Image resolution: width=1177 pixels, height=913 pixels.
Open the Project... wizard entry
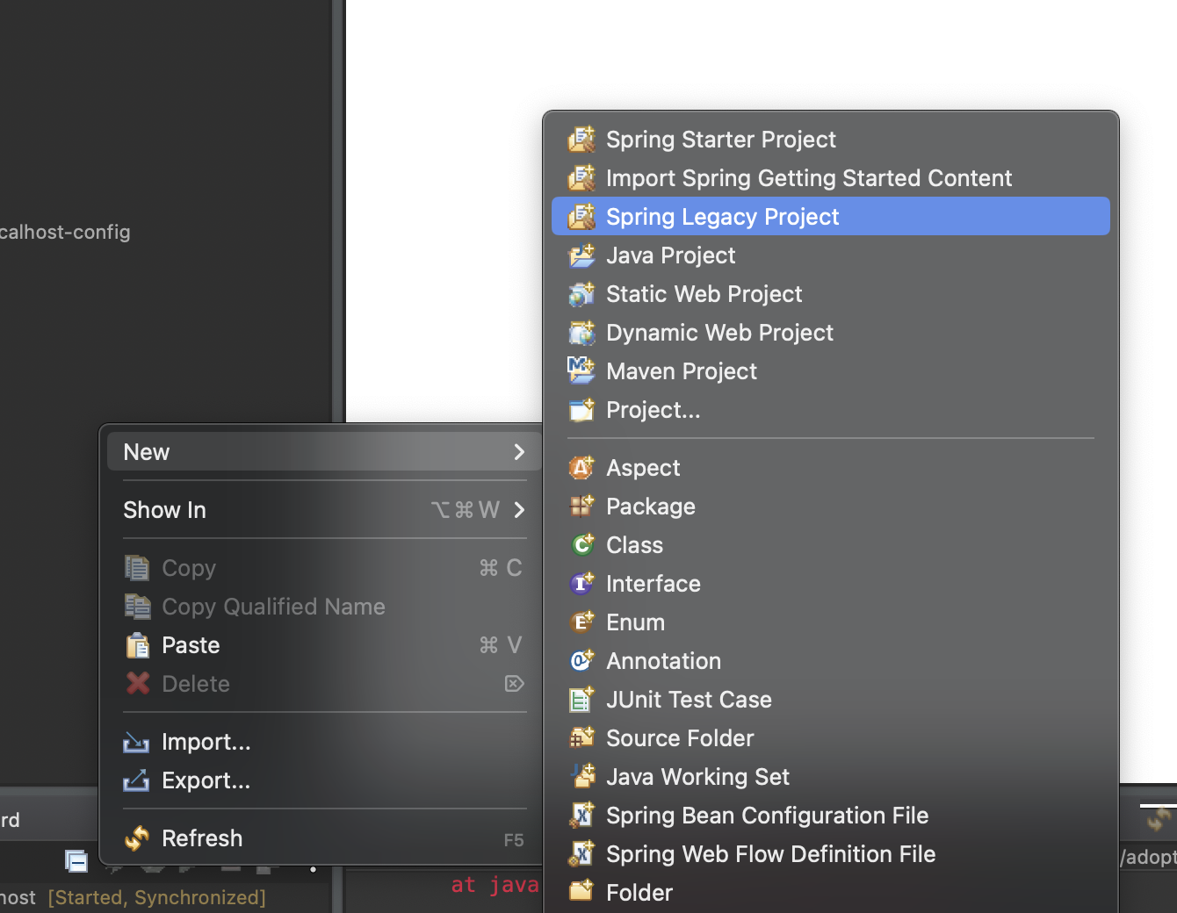coord(831,410)
